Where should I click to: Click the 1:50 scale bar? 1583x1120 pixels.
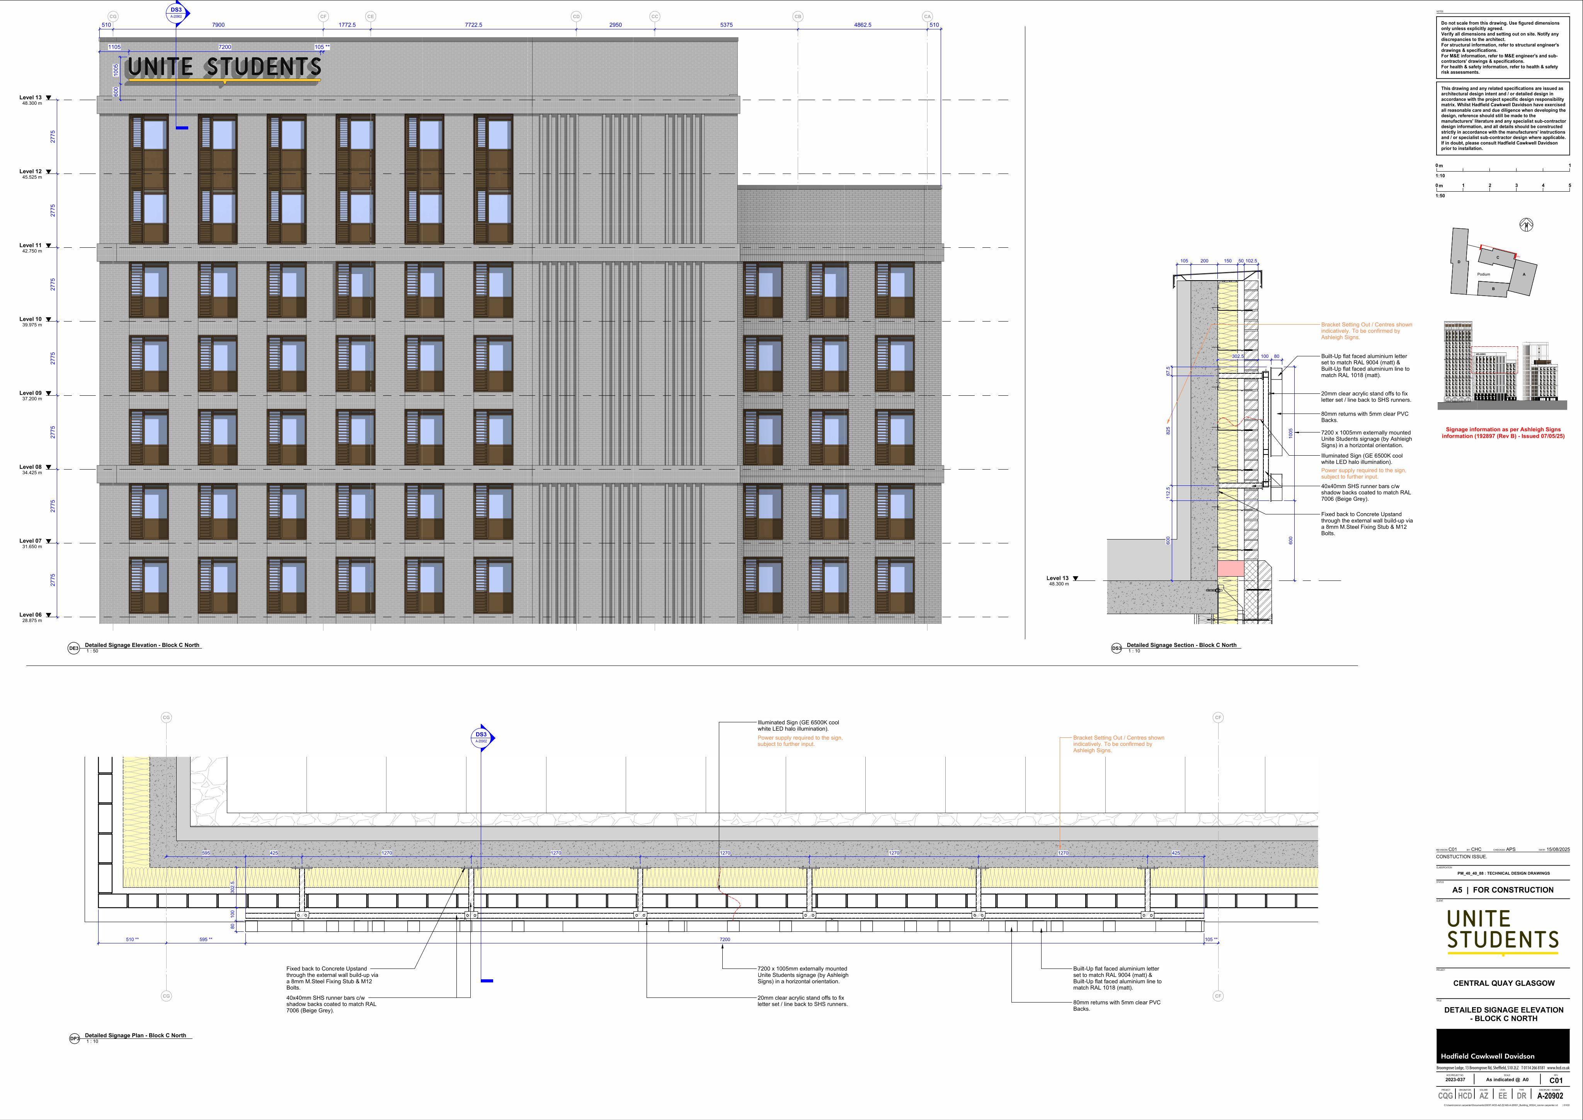point(1503,190)
